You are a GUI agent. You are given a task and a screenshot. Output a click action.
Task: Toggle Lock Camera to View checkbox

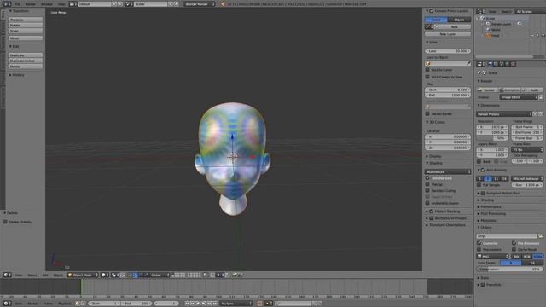click(x=427, y=77)
